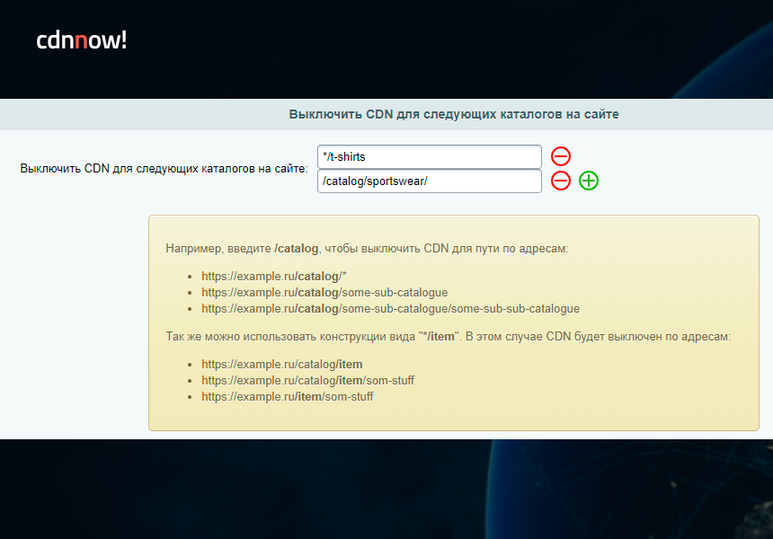Click the green plus icon to add catalog

pos(589,181)
